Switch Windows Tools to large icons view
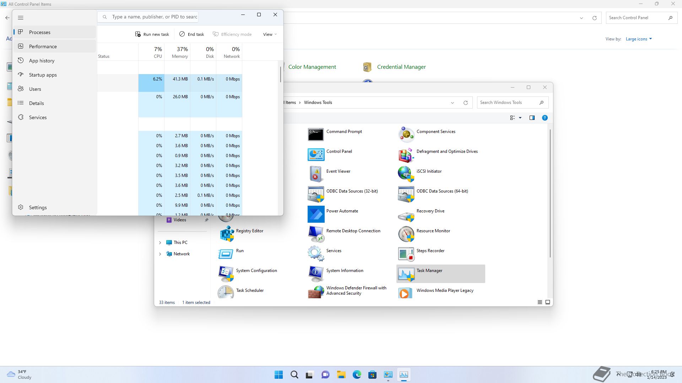This screenshot has height=383, width=682. click(548, 302)
